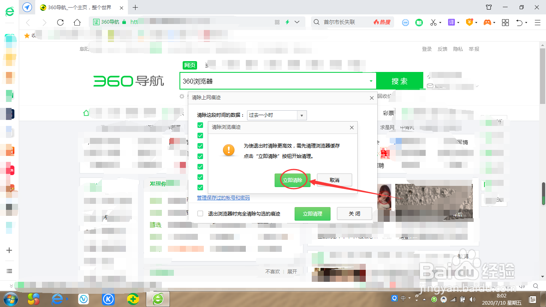
Task: Open the Windows Start button
Action: 11,299
